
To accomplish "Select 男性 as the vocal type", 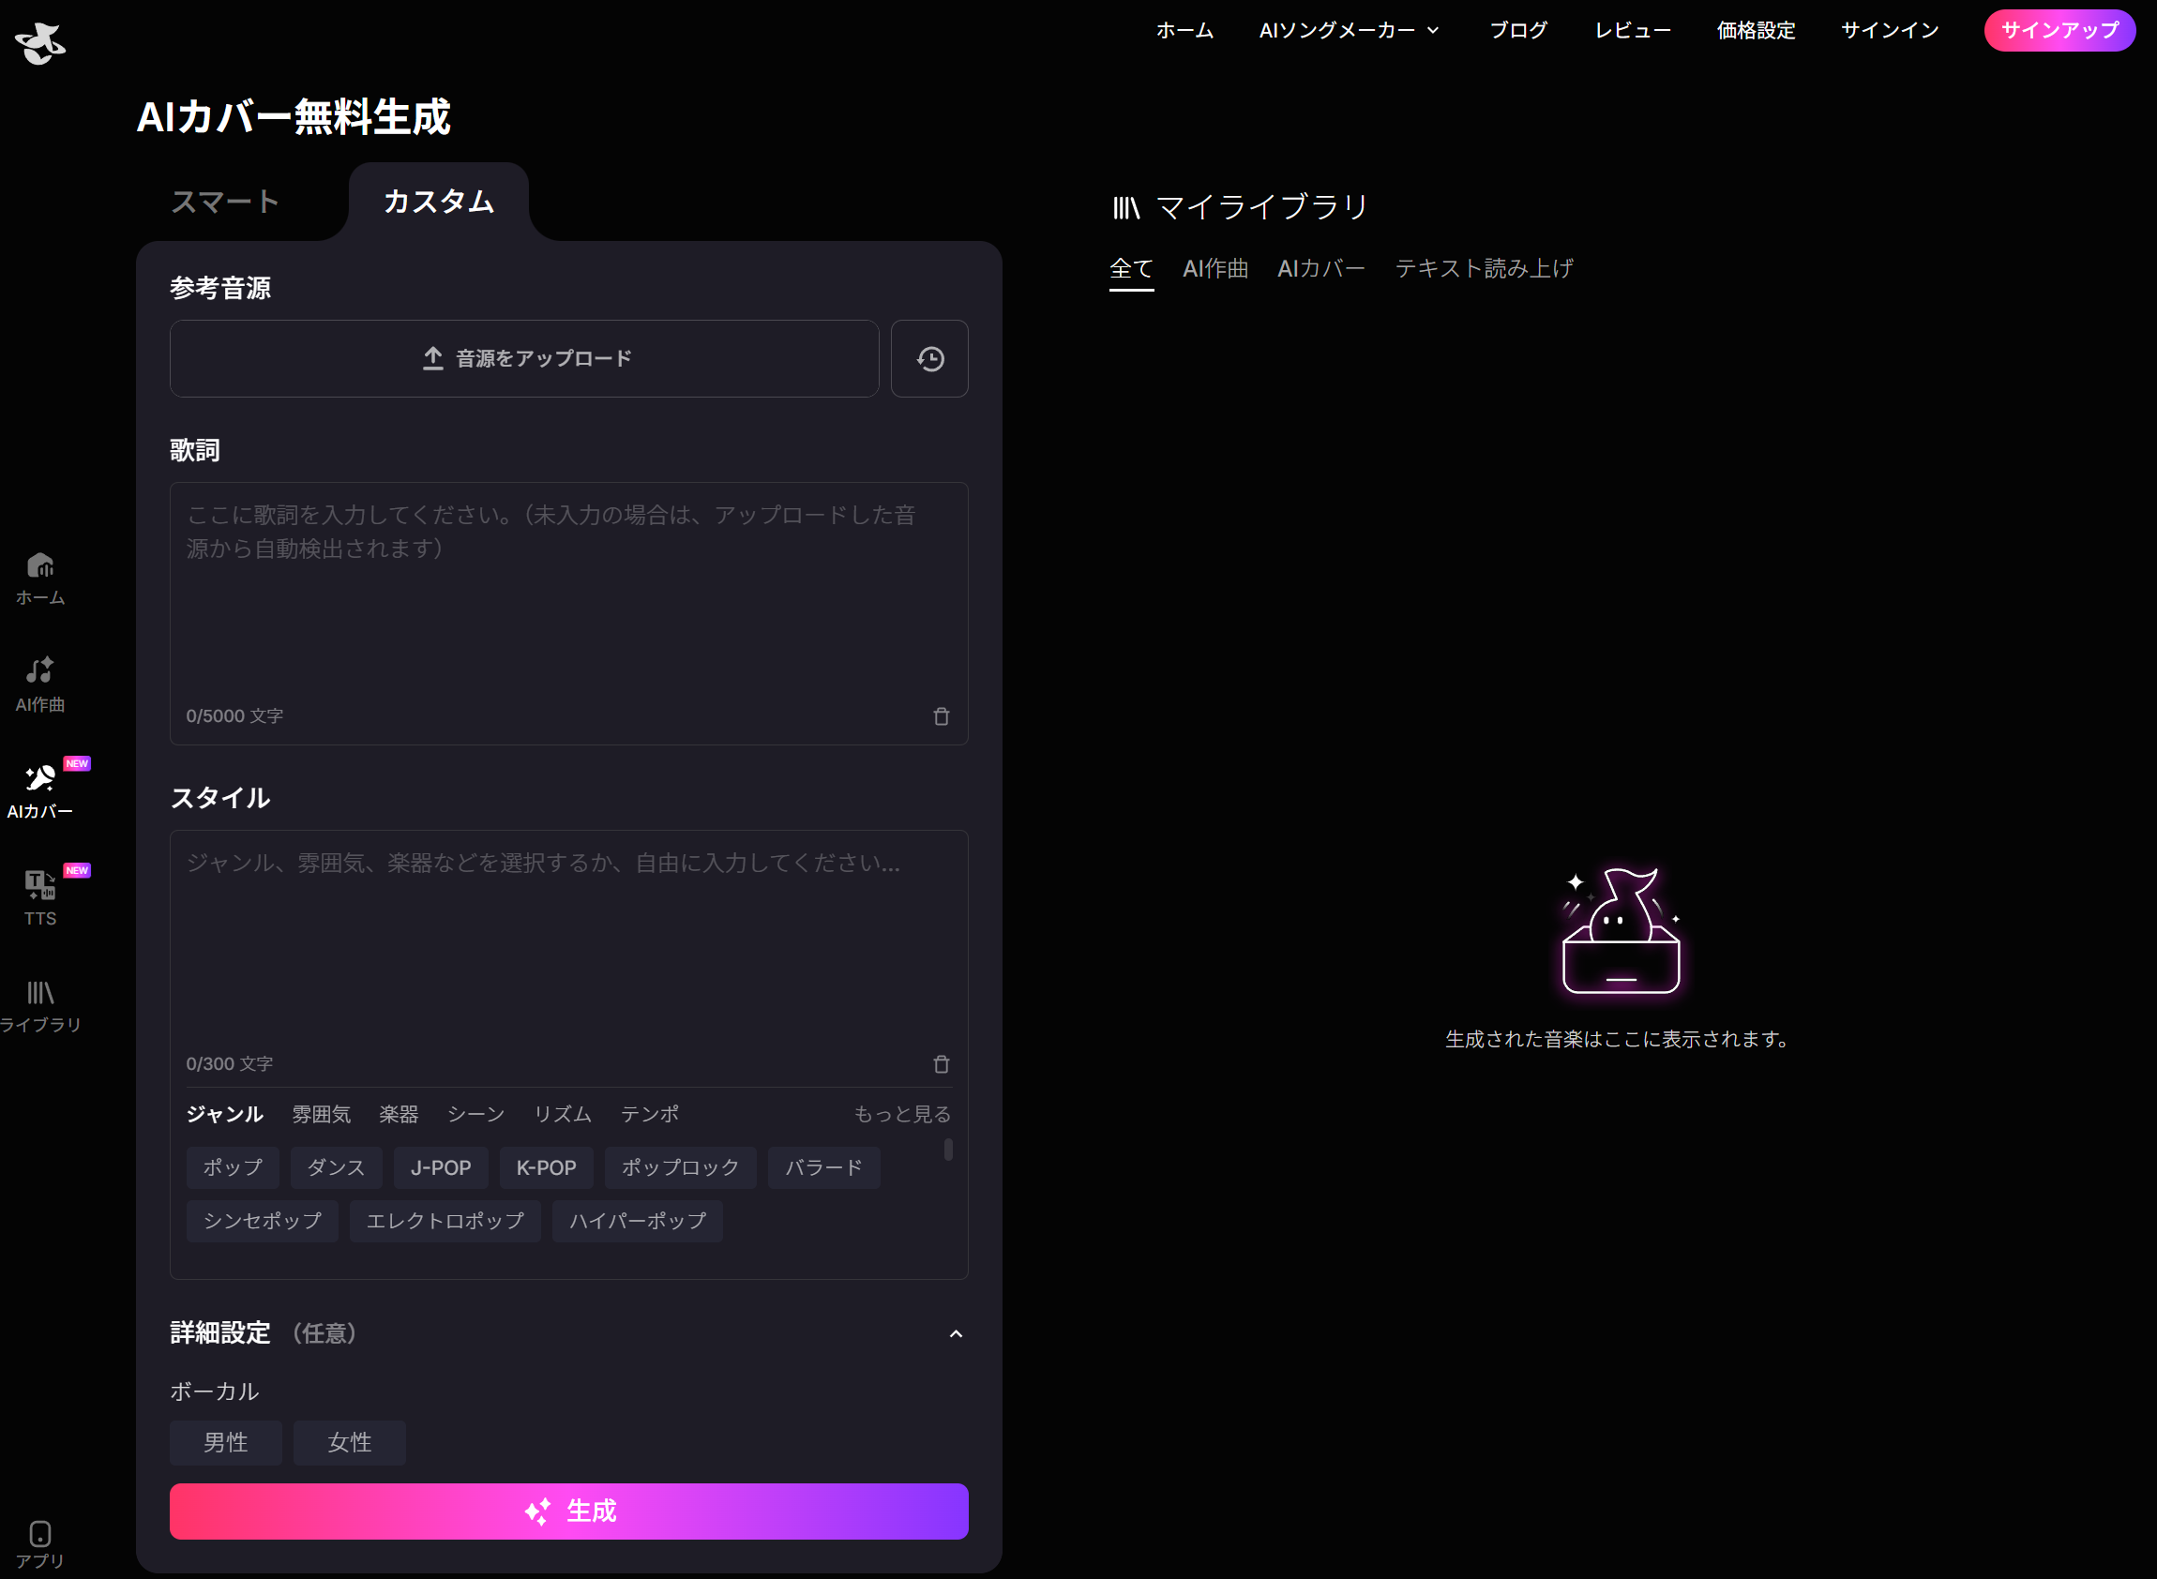I will click(226, 1442).
